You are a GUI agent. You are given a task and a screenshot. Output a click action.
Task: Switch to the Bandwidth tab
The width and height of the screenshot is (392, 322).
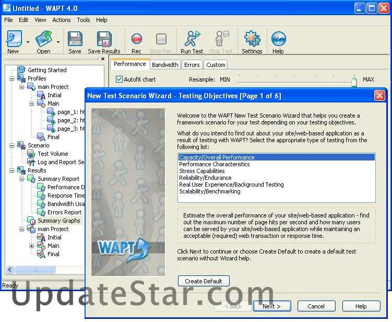(165, 65)
